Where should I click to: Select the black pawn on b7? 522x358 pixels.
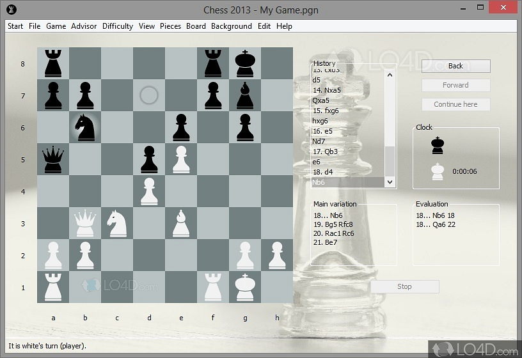pyautogui.click(x=85, y=95)
